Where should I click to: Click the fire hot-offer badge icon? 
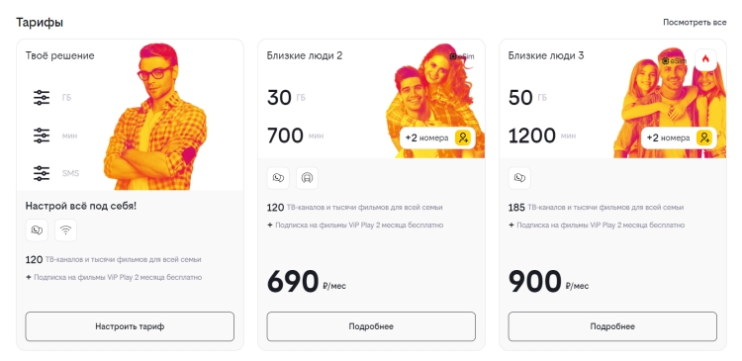tap(705, 59)
